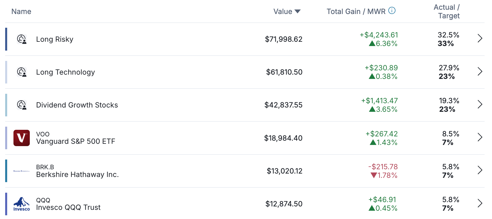Open the Invesco QQQ Trust row chevron

[480, 203]
